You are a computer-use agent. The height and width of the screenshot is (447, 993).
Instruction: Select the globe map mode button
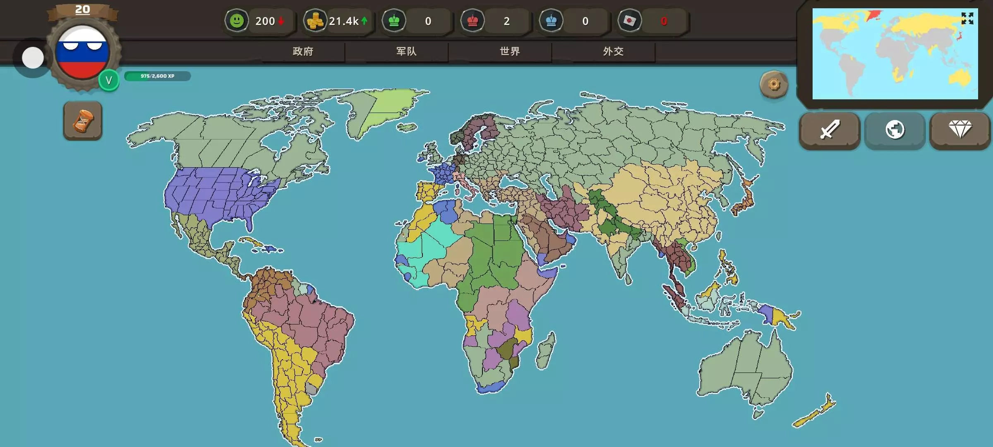[x=895, y=130]
